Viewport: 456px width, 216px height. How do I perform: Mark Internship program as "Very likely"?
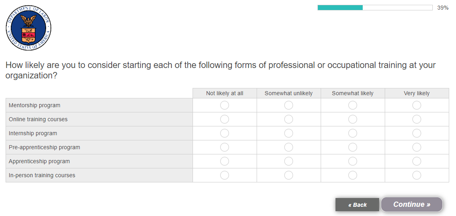click(x=417, y=133)
